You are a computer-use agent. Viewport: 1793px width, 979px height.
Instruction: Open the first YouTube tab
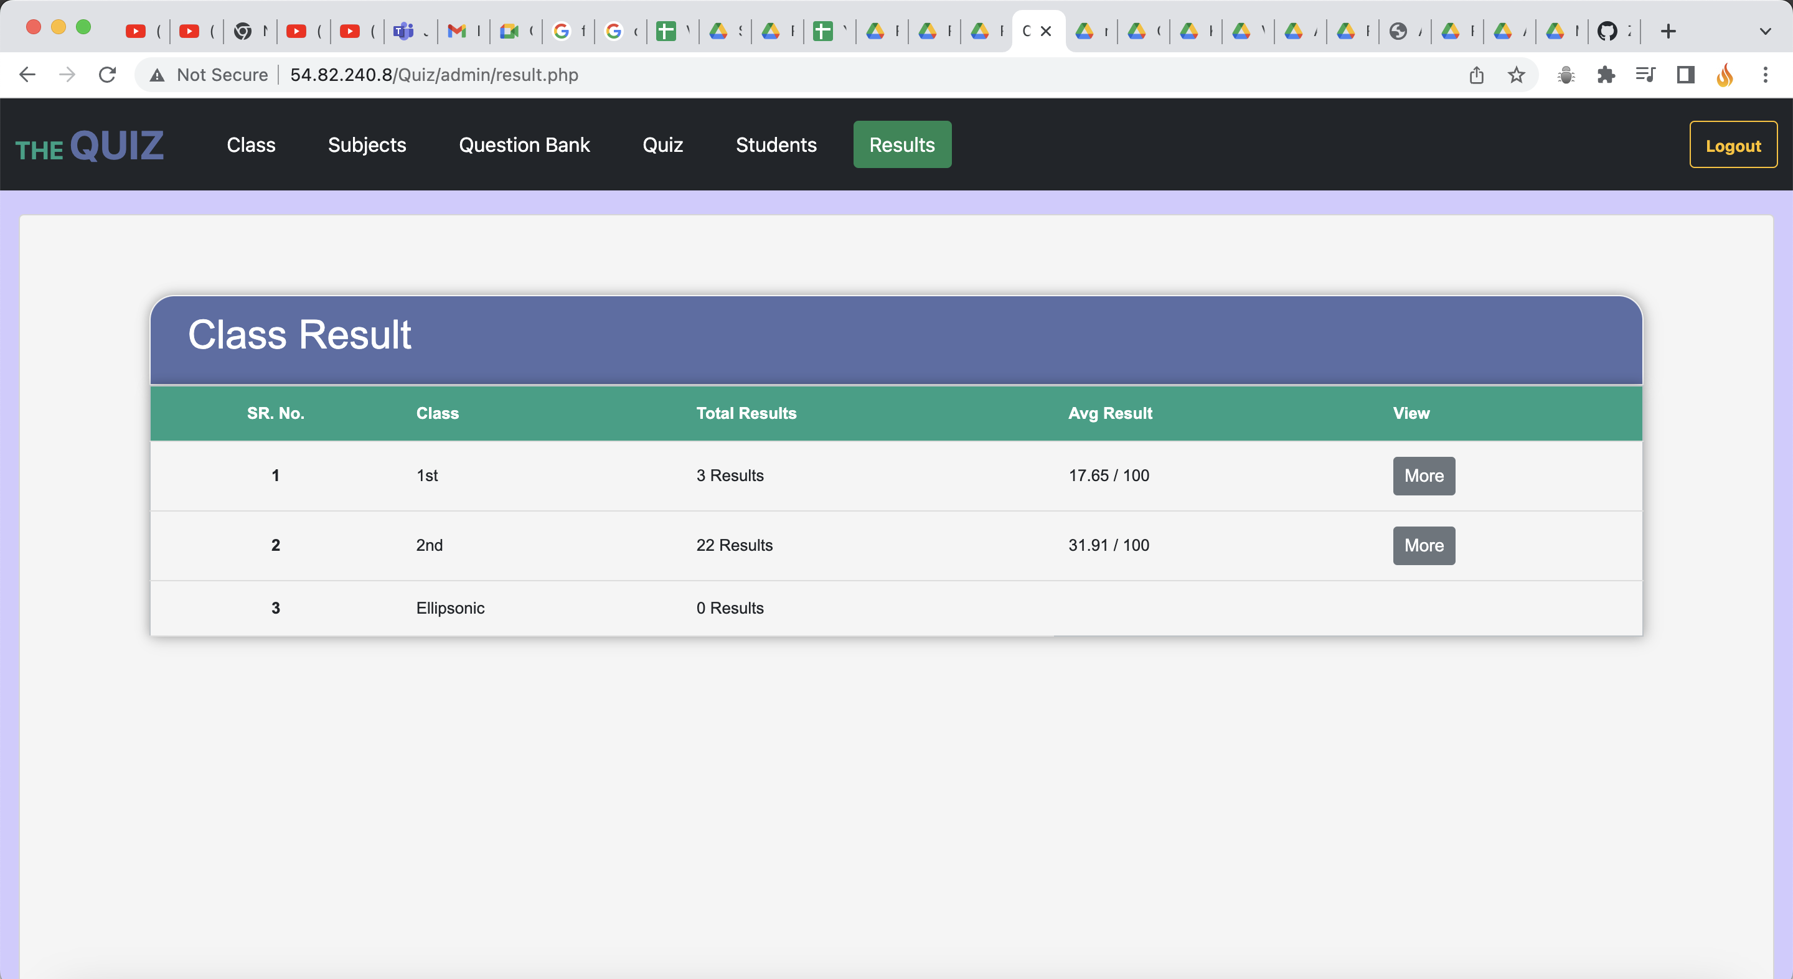(136, 30)
